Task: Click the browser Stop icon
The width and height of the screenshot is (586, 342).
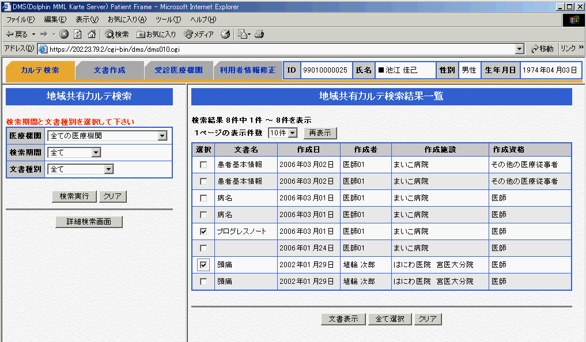Action: 64,34
